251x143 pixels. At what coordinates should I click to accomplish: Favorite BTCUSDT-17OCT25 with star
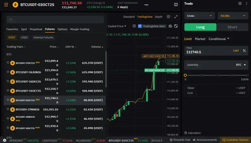click(8, 62)
